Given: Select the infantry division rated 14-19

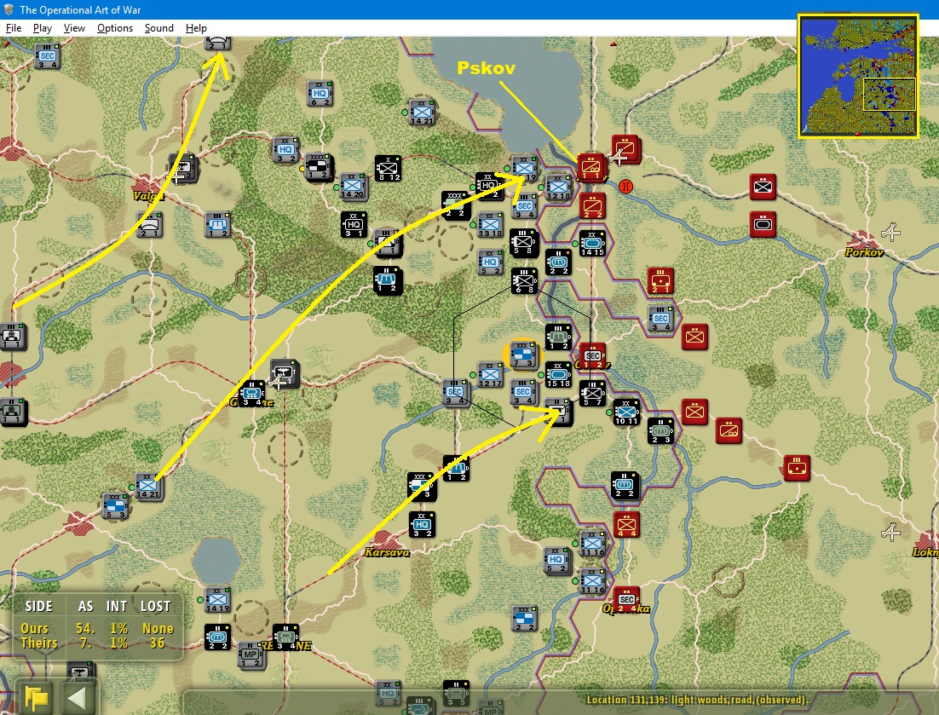Looking at the screenshot, I should click(216, 600).
